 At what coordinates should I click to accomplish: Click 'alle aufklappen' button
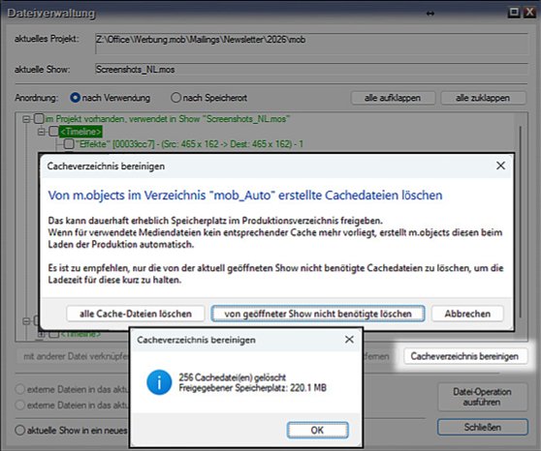393,98
